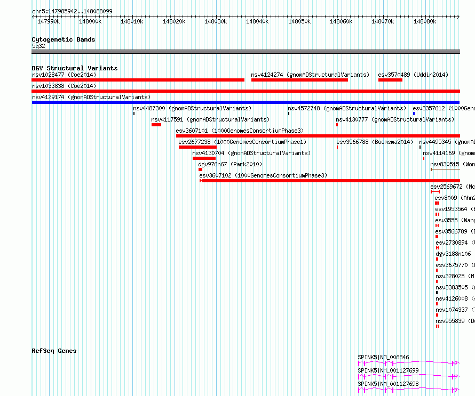Open nsv4124274 (gnomADStructuralVariants) label

[310, 75]
